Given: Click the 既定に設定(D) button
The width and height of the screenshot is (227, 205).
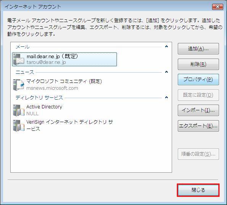Looking at the screenshot, I should (x=198, y=95).
